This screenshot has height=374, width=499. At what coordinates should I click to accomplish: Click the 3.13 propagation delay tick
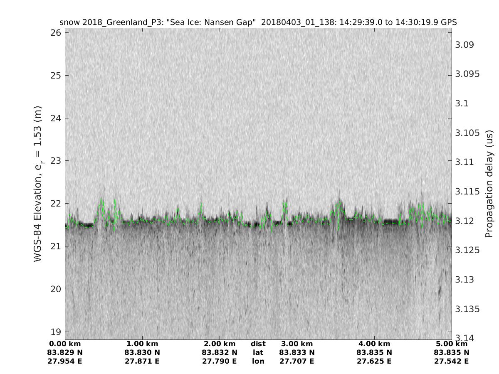465,279
